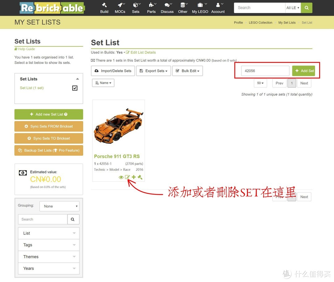Click Sync Sets TO Brickset

tap(49, 138)
